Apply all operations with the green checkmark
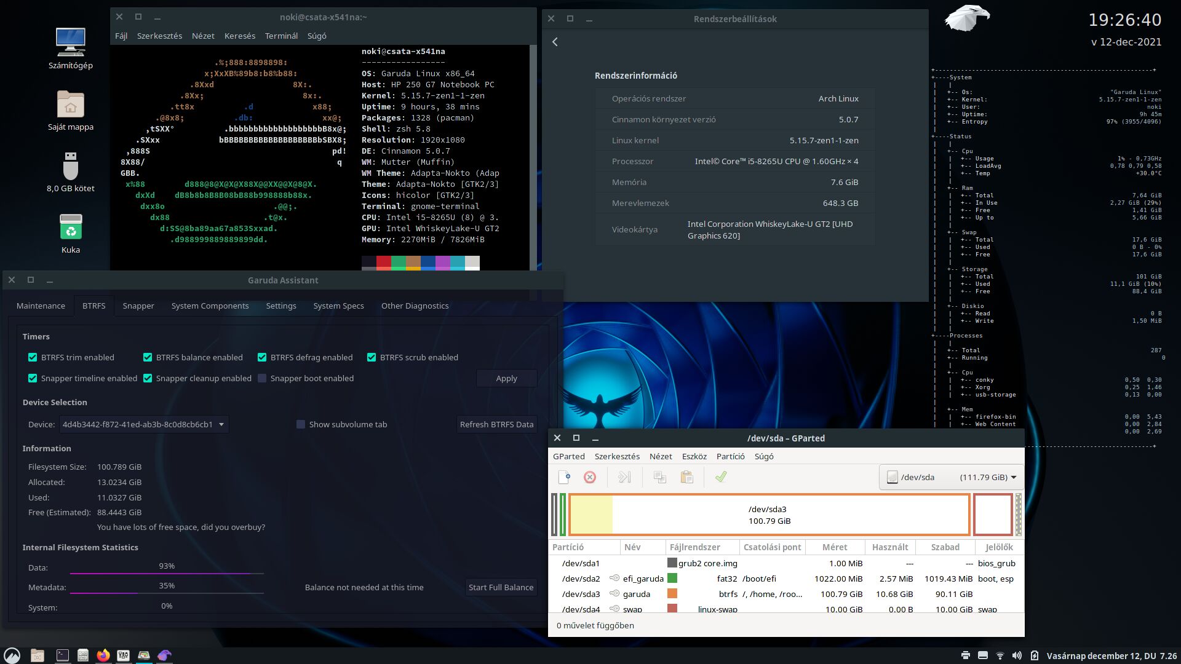The image size is (1181, 664). pos(721,476)
